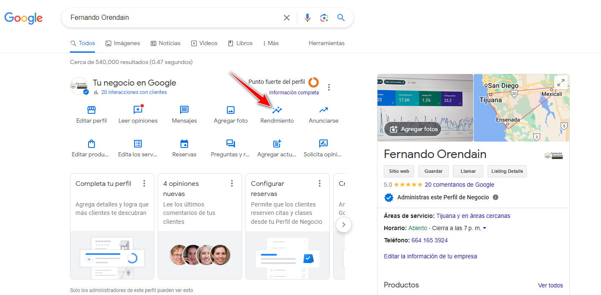Open the Rendimiento performance icon
Screen dimensions: 601x295
point(276,110)
